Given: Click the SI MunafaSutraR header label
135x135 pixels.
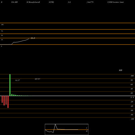Looking at the screenshot, I should (x=33, y=2).
